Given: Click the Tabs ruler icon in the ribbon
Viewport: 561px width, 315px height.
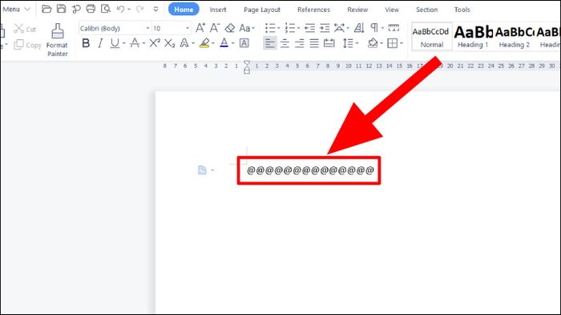Looking at the screenshot, I should [x=394, y=28].
